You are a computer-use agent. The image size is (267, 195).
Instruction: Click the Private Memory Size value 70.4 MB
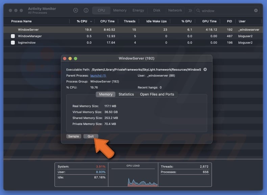point(110,124)
